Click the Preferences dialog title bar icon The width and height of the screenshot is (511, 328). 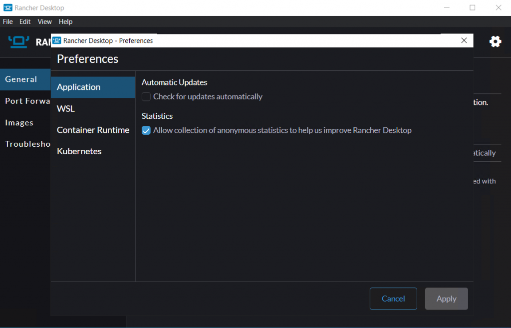57,40
